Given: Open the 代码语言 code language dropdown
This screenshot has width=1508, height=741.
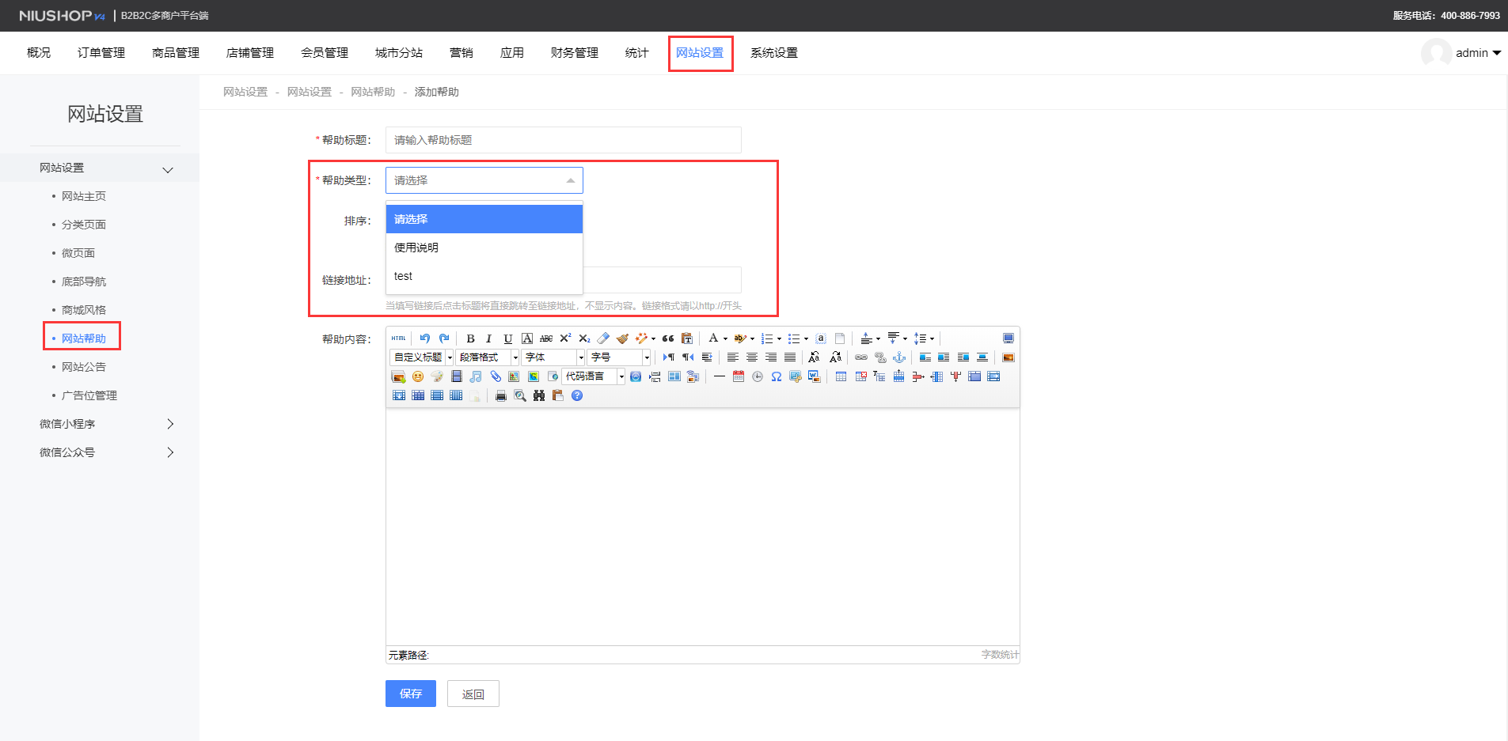Looking at the screenshot, I should 594,376.
